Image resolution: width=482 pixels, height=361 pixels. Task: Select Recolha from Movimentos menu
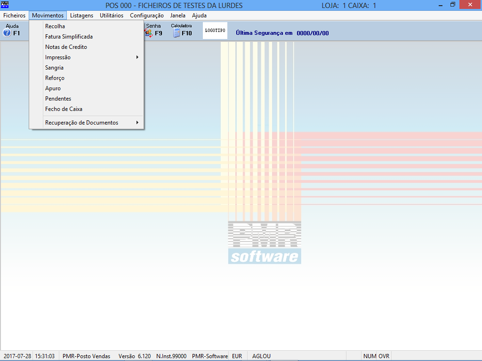pyautogui.click(x=55, y=26)
